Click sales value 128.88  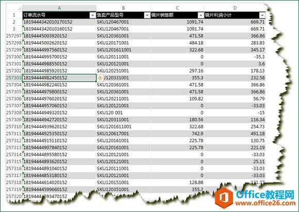tap(177, 183)
